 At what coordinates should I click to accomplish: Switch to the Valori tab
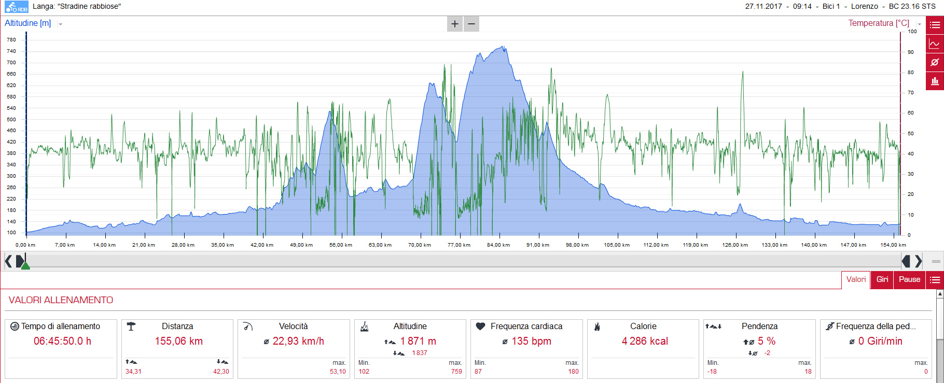pos(856,280)
